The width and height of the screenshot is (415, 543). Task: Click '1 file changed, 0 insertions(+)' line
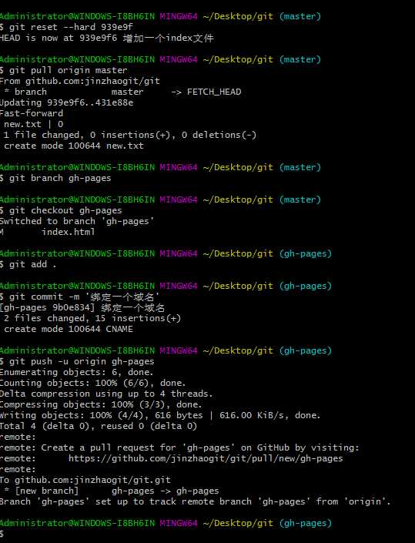[130, 135]
